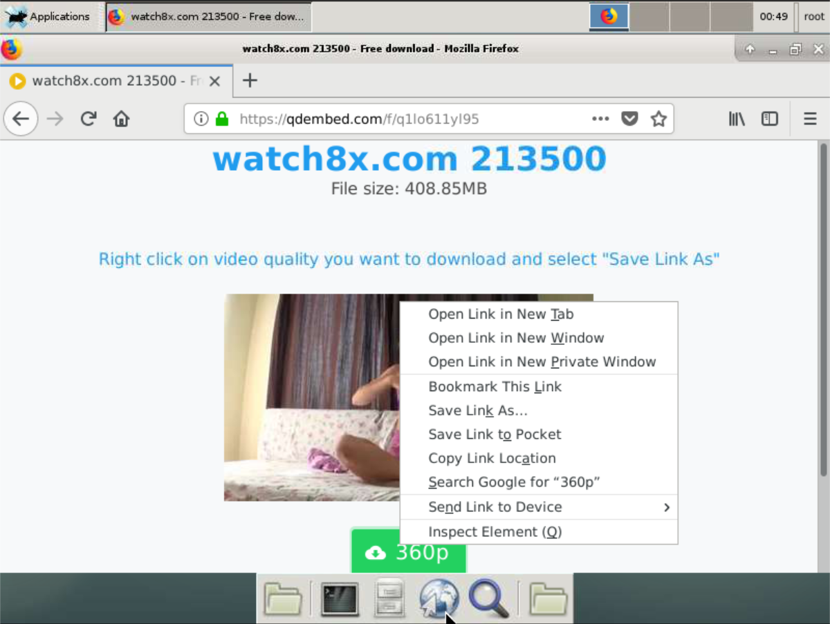Open page actions three-dot menu

pyautogui.click(x=600, y=120)
